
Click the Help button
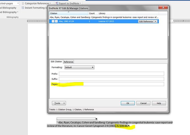159,103
